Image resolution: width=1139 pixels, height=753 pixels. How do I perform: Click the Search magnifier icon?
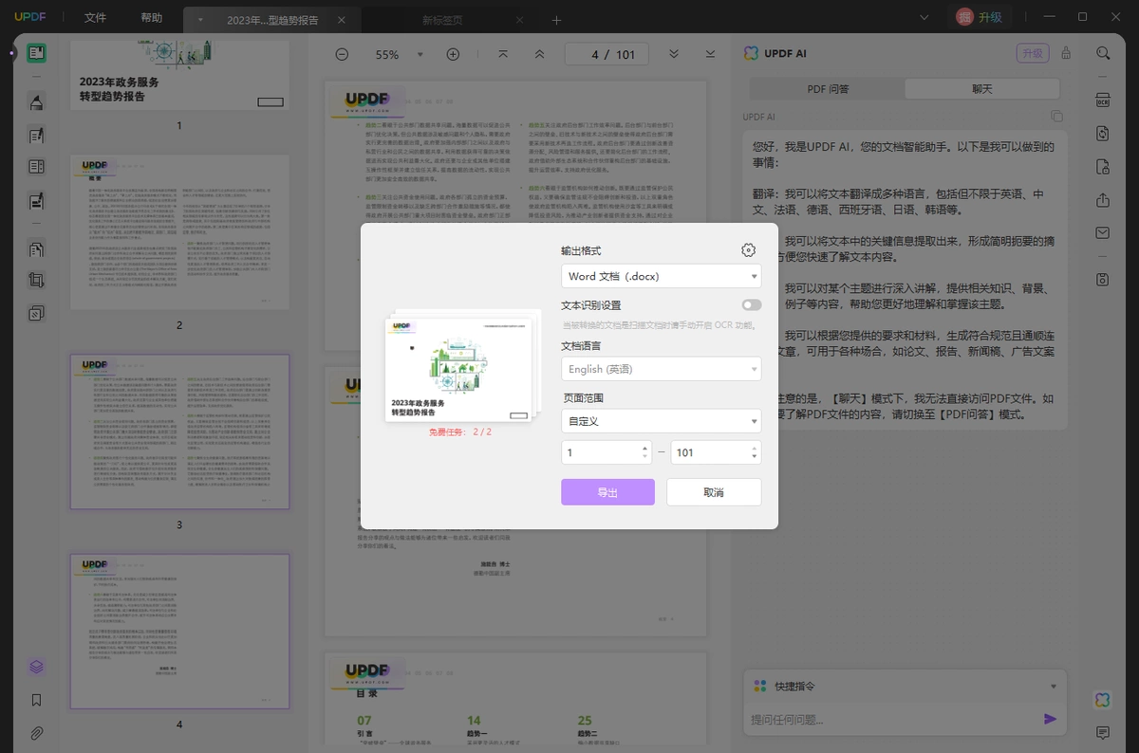click(1103, 54)
